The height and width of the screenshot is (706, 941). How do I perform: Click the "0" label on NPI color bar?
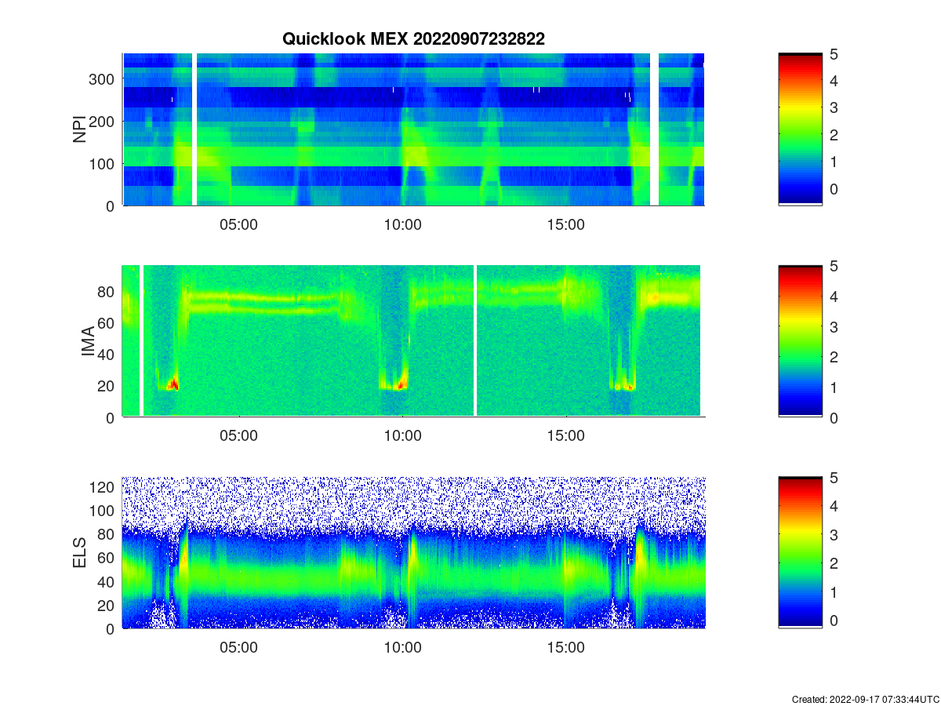(x=834, y=189)
